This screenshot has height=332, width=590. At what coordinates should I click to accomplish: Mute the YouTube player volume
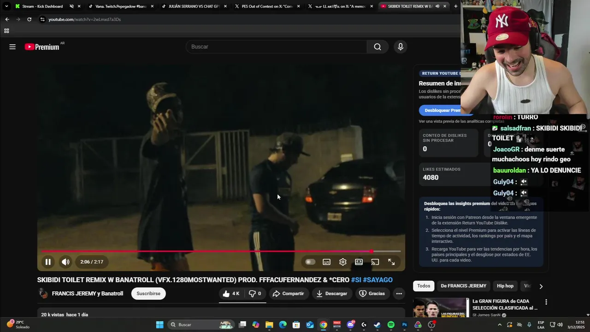(65, 262)
